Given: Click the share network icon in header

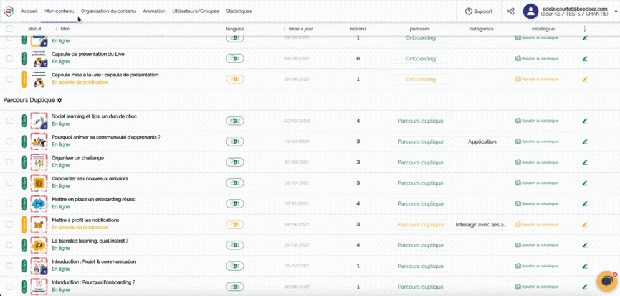Looking at the screenshot, I should coord(510,11).
